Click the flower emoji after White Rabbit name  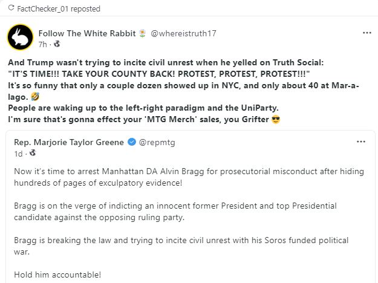[143, 33]
